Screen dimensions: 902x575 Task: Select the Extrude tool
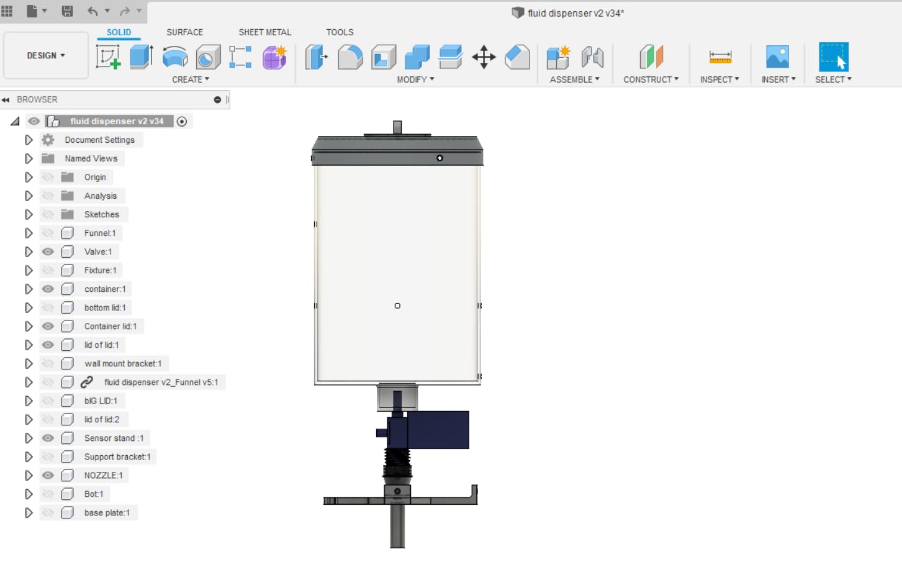142,57
